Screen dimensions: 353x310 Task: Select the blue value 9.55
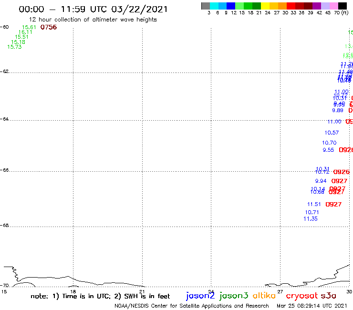coord(329,150)
